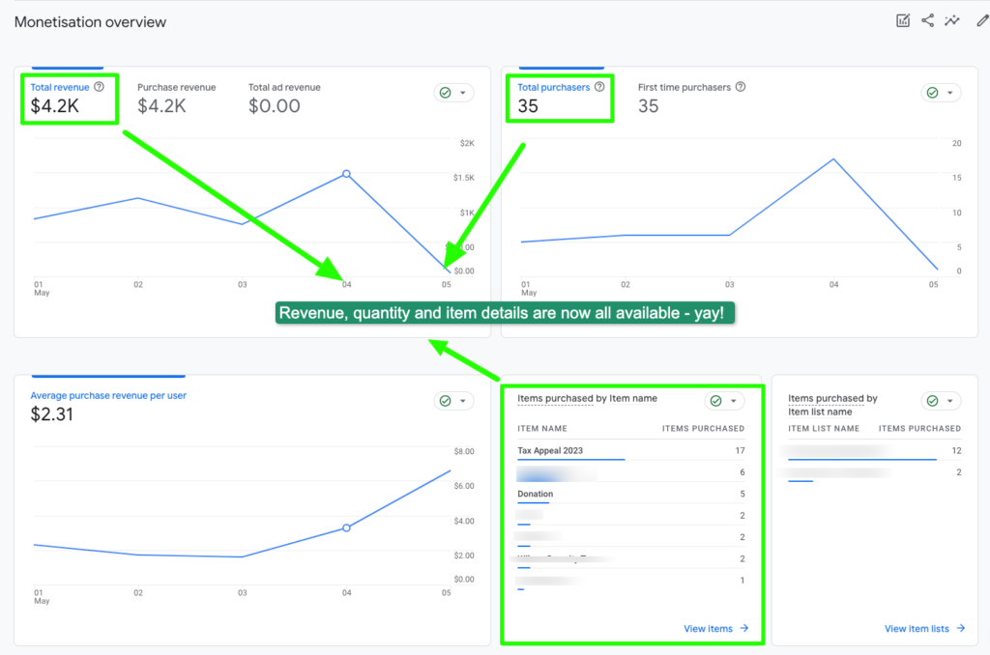Follow the View items link
Image resolution: width=990 pixels, height=655 pixels.
click(x=709, y=628)
